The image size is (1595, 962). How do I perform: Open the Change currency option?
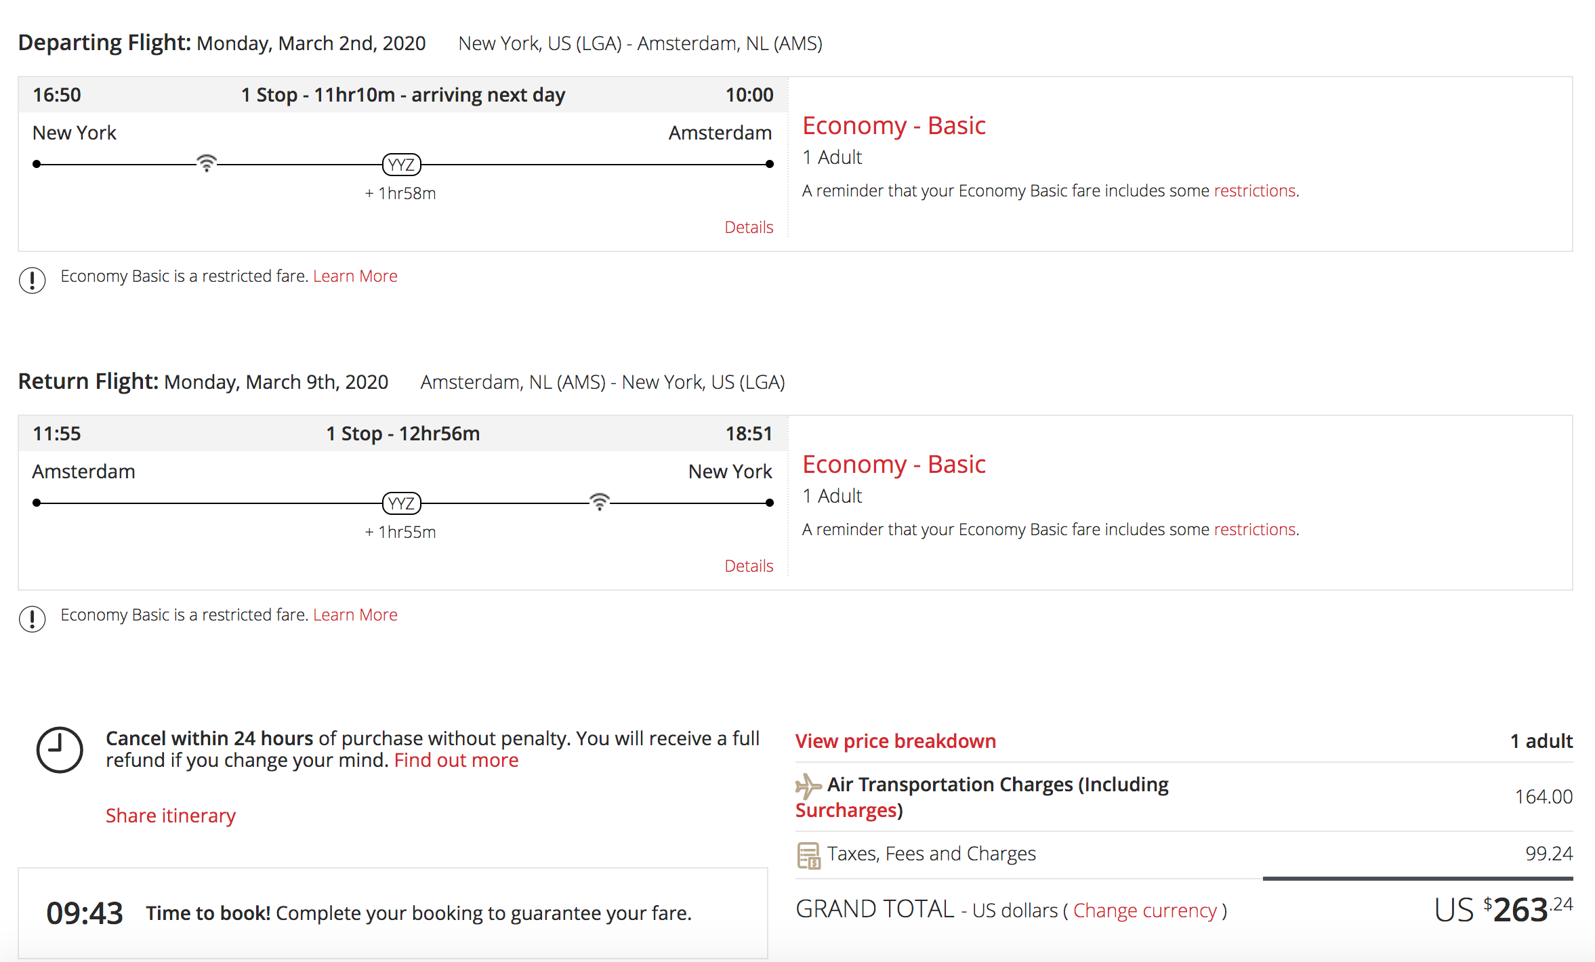click(x=1145, y=911)
